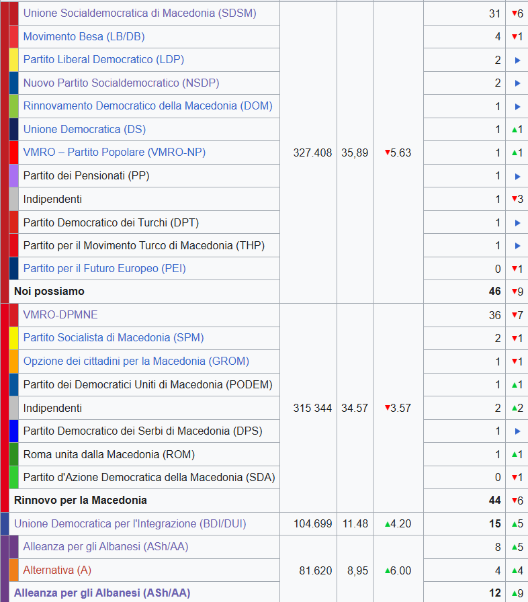Click blue arrow in Partito Democratico dei Serbi row
Image resolution: width=528 pixels, height=602 pixels.
517,431
